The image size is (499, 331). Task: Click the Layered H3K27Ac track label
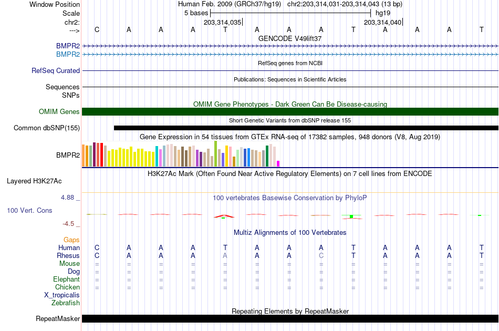tap(34, 181)
